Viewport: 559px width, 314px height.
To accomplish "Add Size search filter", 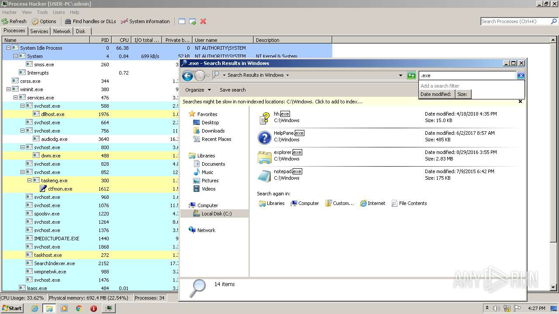I will point(462,94).
